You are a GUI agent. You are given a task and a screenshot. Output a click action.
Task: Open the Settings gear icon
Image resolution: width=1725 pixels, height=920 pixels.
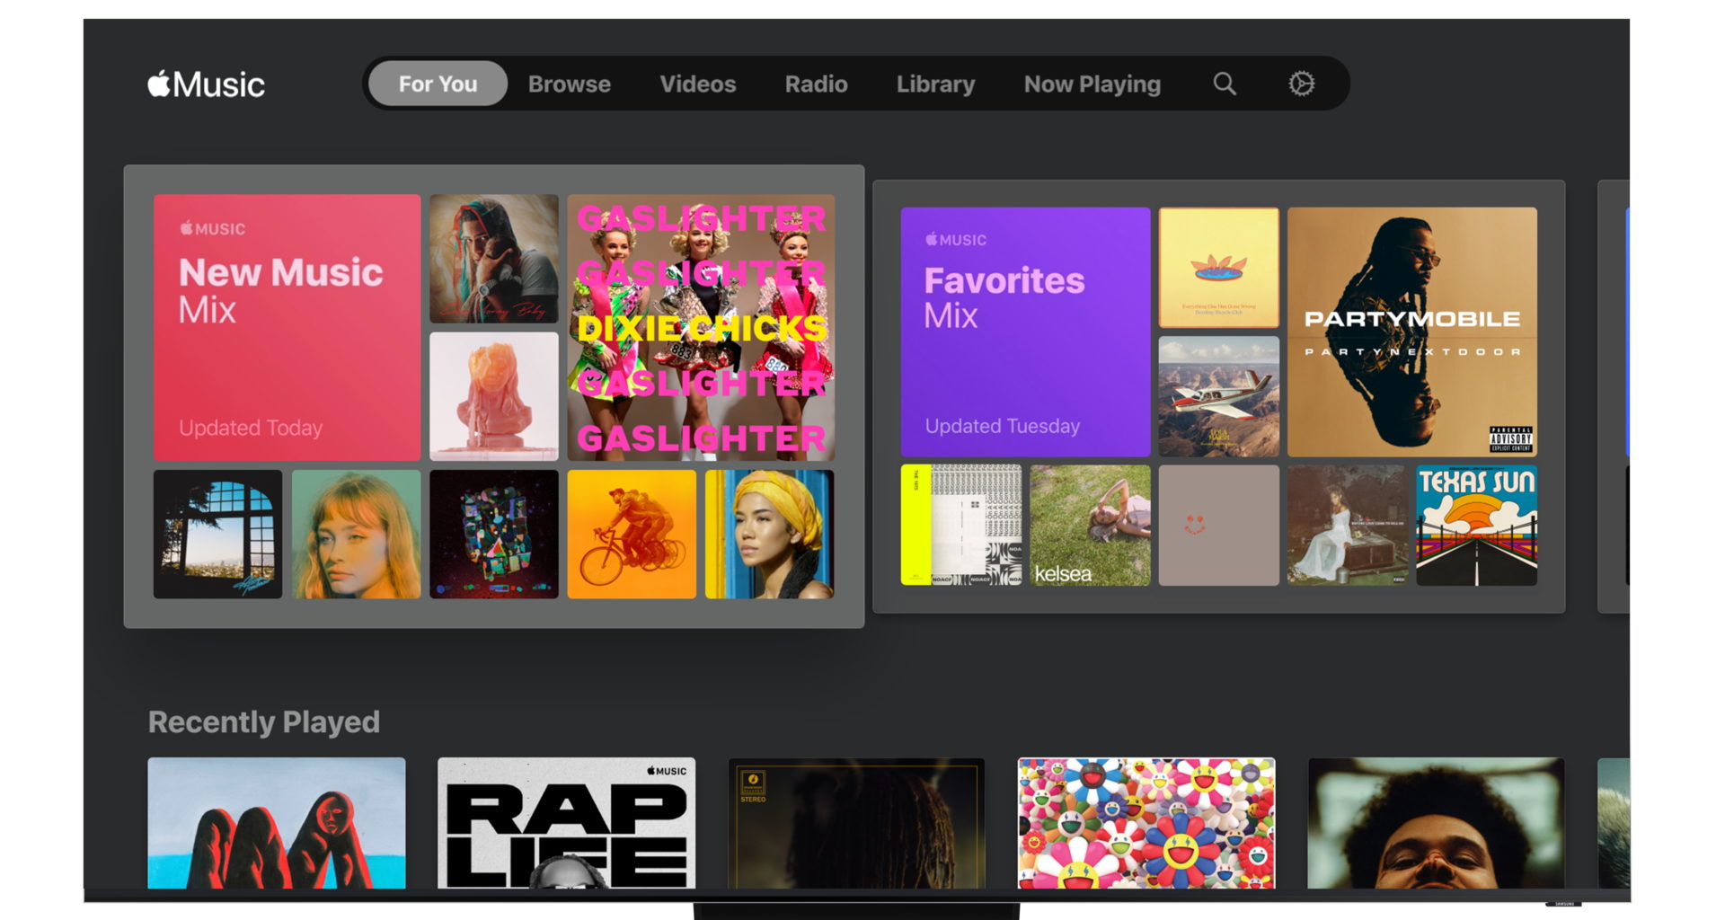[x=1301, y=84]
